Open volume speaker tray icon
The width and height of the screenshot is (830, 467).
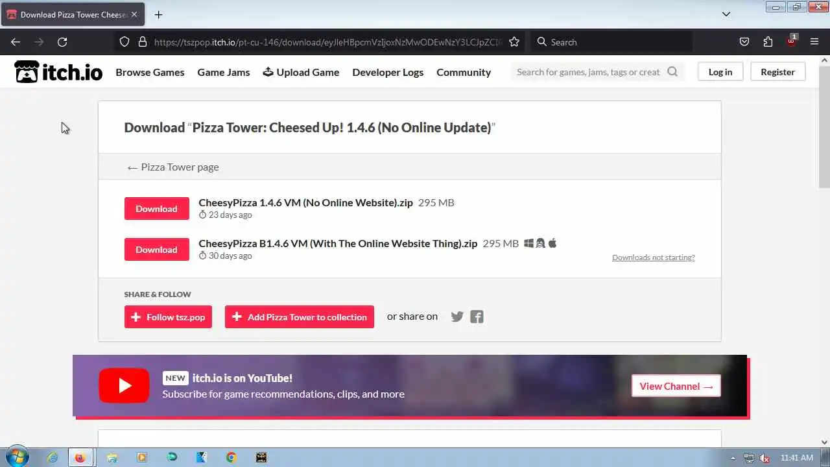click(765, 458)
